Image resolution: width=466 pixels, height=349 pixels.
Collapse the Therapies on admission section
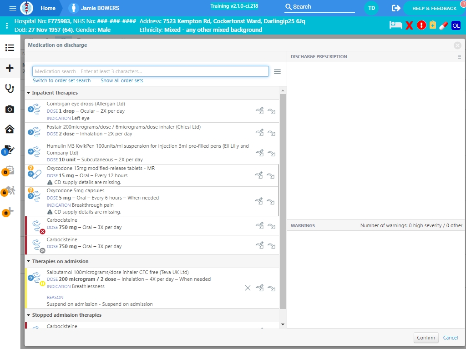tap(29, 261)
